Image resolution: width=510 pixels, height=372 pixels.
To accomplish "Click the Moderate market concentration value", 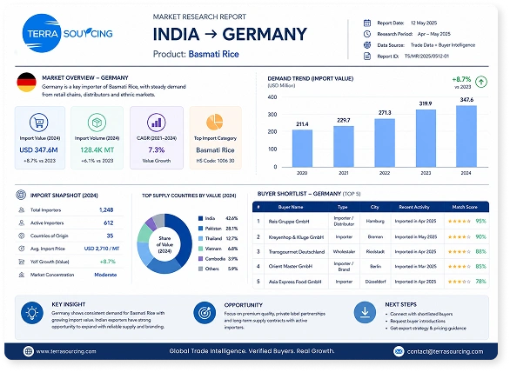I will [x=105, y=275].
